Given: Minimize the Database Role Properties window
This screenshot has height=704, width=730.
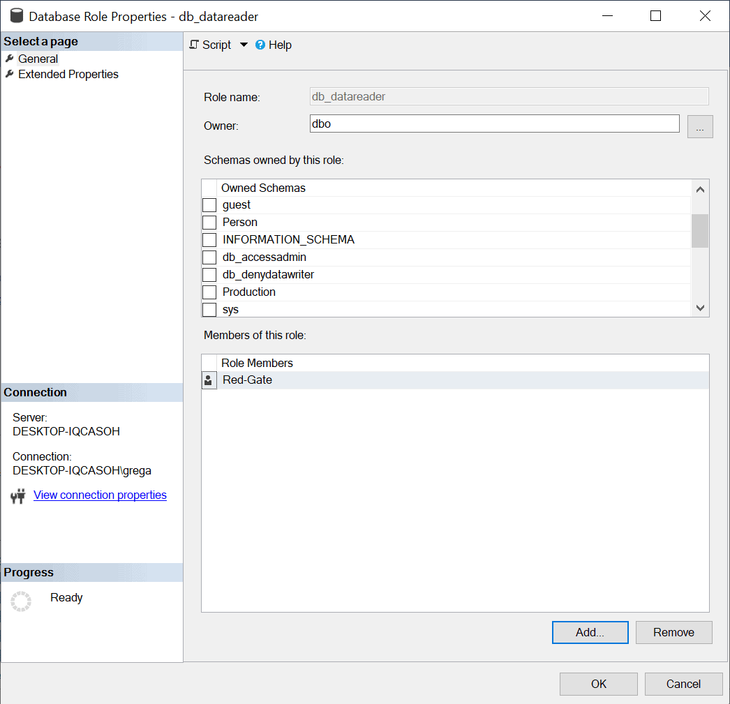Looking at the screenshot, I should tap(607, 16).
